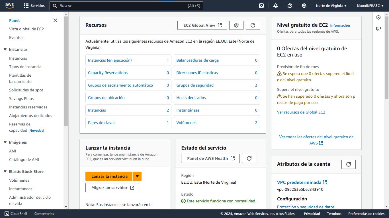Refresh the Estado del servicio panel
This screenshot has width=389, height=218.
pos(249,158)
